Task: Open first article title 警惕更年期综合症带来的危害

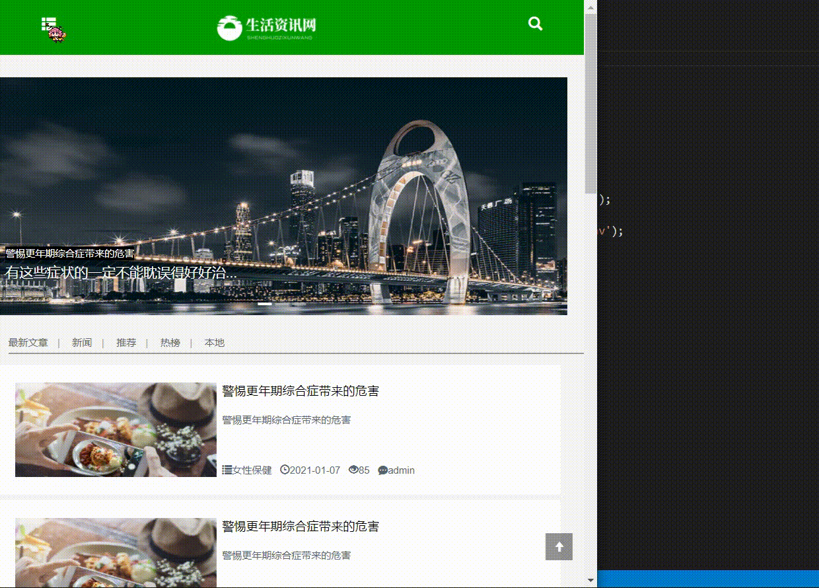Action: point(301,391)
